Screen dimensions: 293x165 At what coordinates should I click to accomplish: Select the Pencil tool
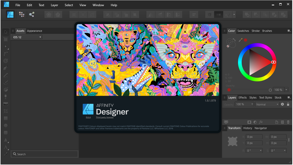(6, 75)
